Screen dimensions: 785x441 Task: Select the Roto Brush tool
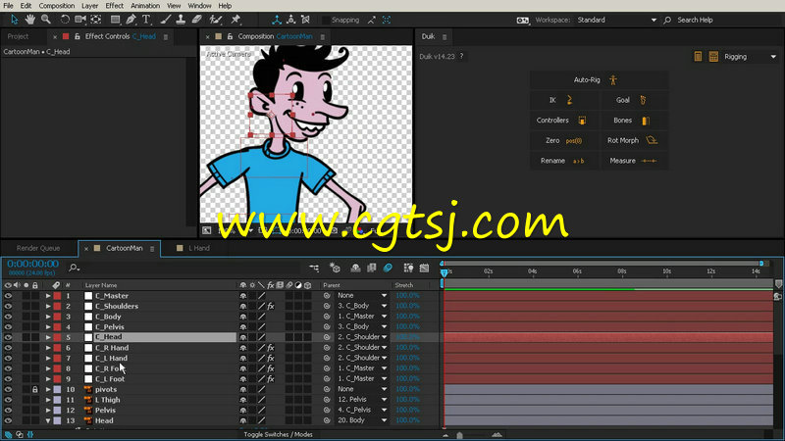[x=216, y=20]
